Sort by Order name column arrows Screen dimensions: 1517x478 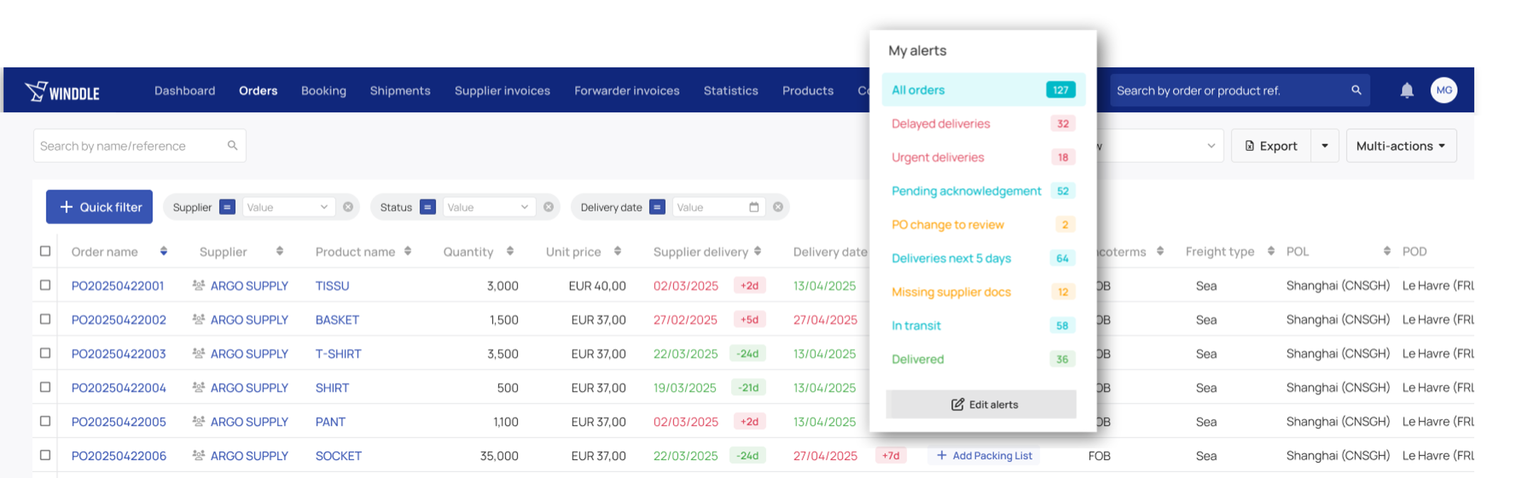coord(164,251)
